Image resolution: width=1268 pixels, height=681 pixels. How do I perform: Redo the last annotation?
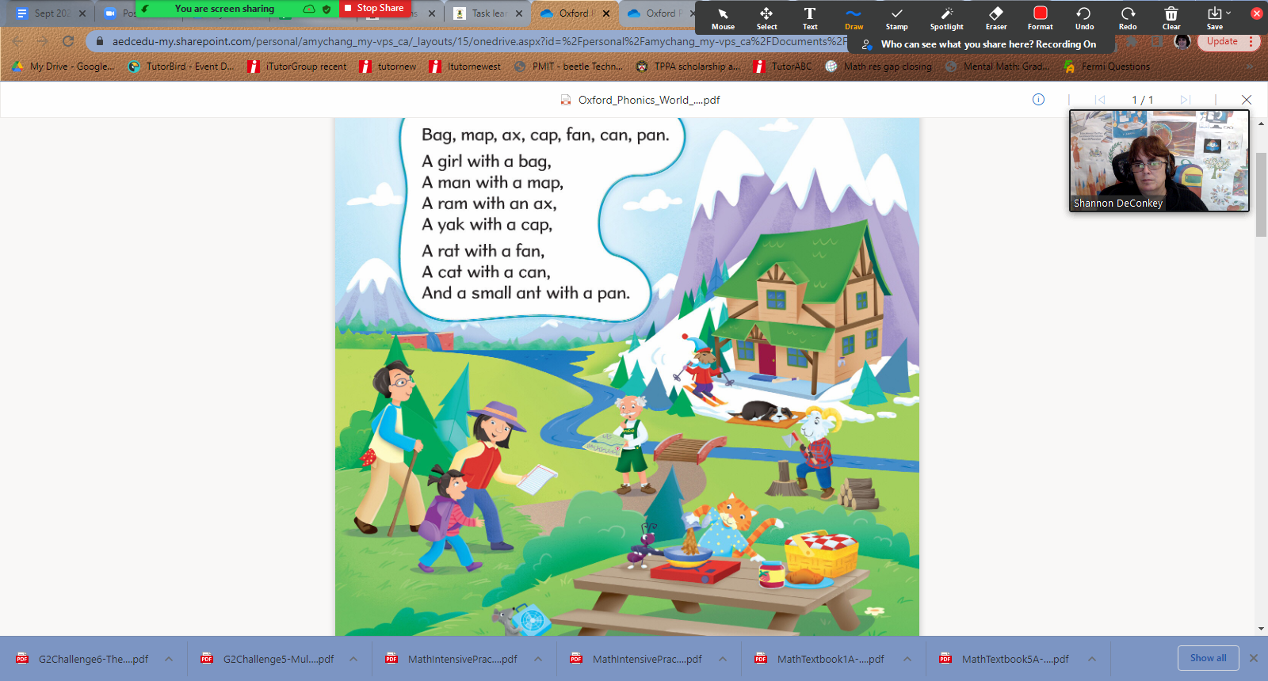click(1128, 17)
